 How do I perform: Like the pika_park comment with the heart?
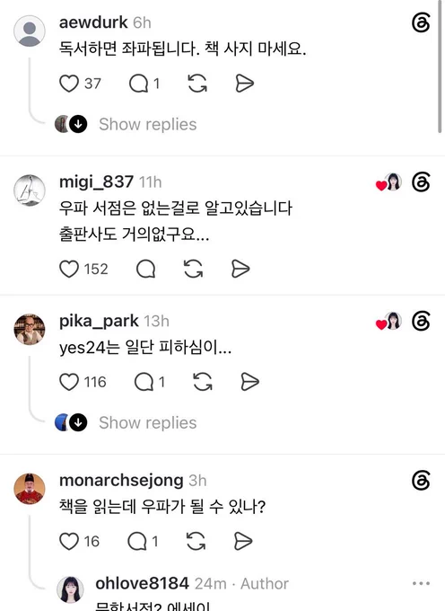[69, 382]
